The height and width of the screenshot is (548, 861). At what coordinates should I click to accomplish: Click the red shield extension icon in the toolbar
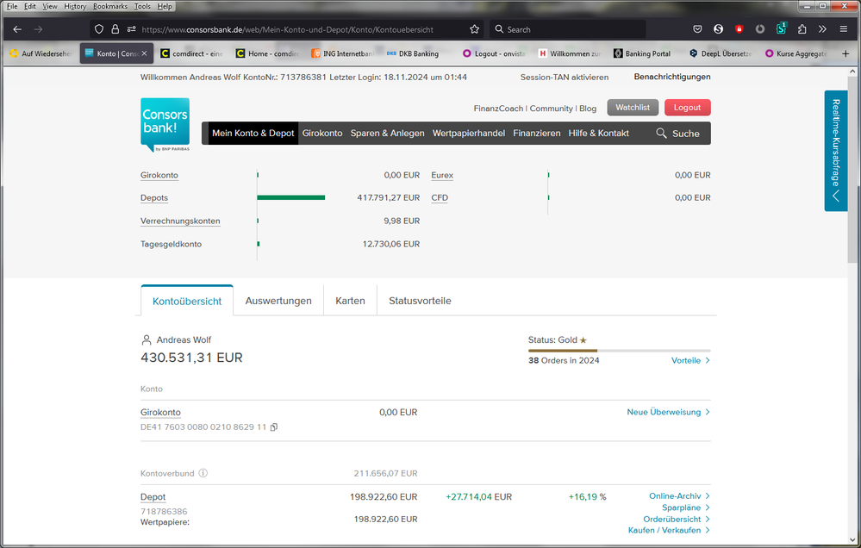(739, 29)
